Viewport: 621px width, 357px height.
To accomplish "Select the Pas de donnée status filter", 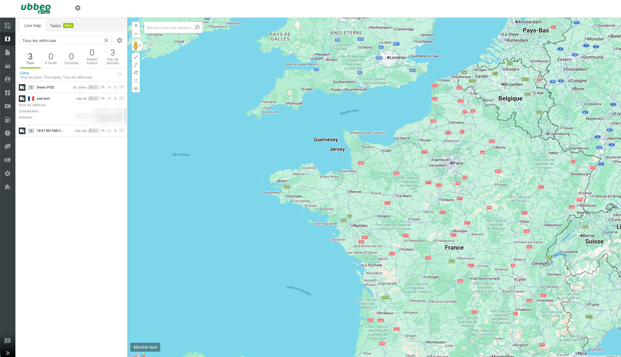I will [x=113, y=57].
